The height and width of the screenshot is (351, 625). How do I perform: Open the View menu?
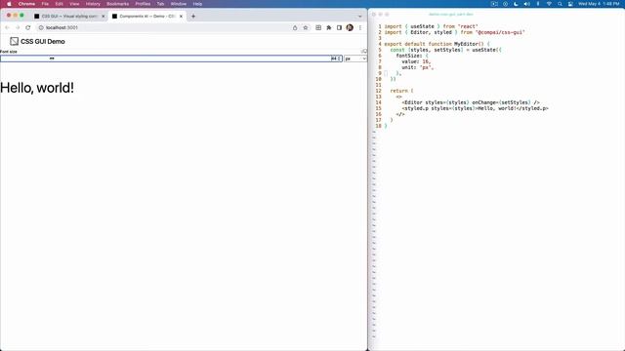click(x=74, y=4)
